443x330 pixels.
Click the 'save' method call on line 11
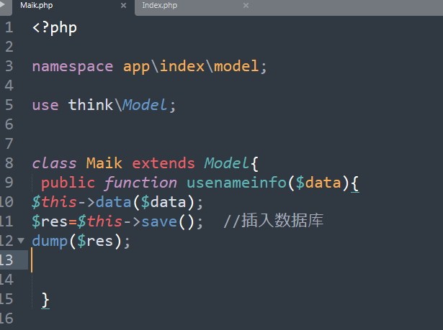point(159,221)
